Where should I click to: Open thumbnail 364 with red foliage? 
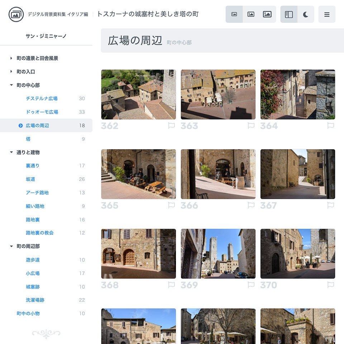click(x=298, y=95)
